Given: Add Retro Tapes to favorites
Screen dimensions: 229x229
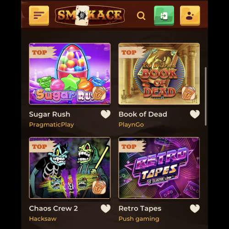Looking at the screenshot, I should click(195, 208).
